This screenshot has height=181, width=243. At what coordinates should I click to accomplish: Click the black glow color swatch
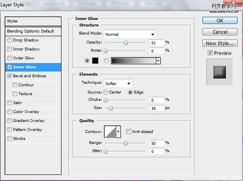[x=95, y=61]
